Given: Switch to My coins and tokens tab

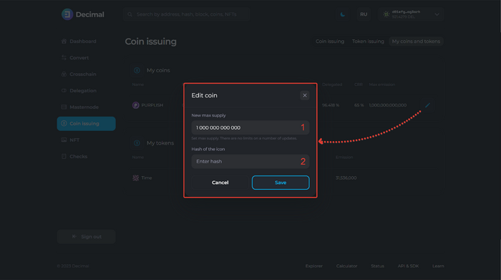Looking at the screenshot, I should [x=416, y=42].
